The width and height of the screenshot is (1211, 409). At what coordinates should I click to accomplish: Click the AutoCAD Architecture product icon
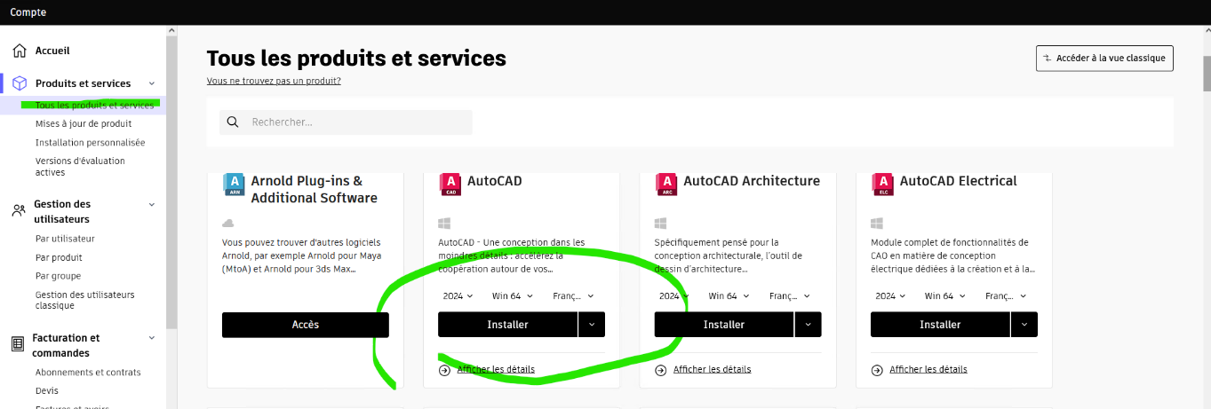tap(666, 184)
